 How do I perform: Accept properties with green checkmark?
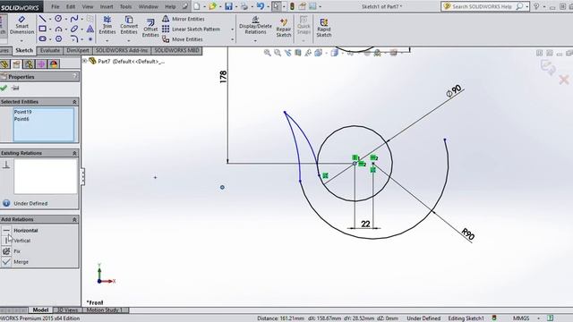click(4, 88)
